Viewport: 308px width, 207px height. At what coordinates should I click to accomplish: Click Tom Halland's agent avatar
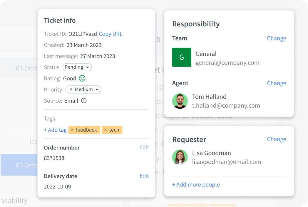180,101
